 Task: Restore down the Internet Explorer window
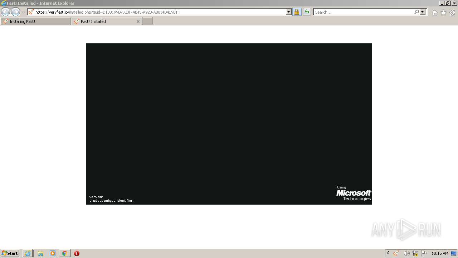[x=448, y=3]
